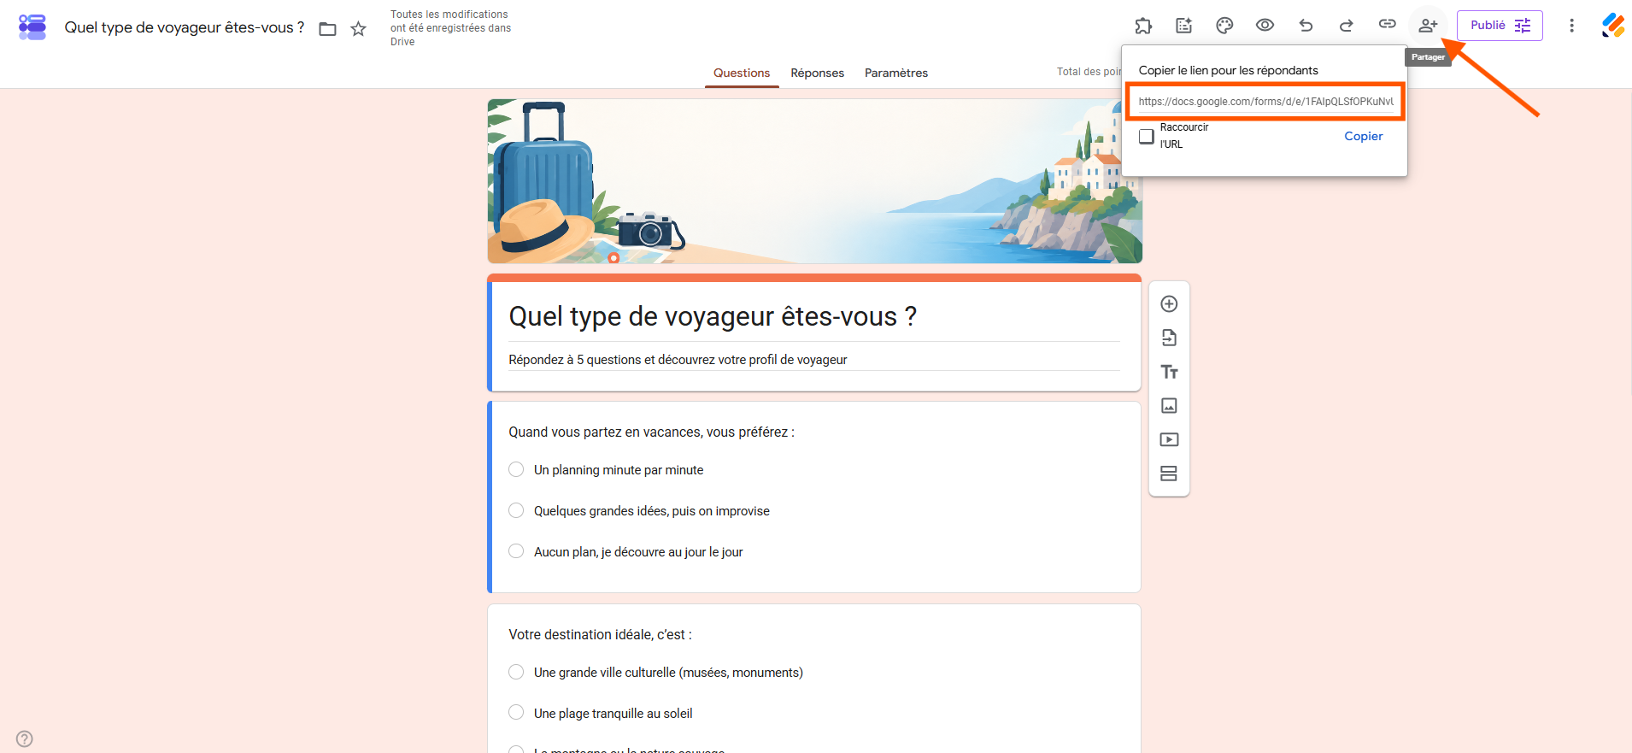
Task: Open the share collaborators icon
Action: click(1428, 26)
